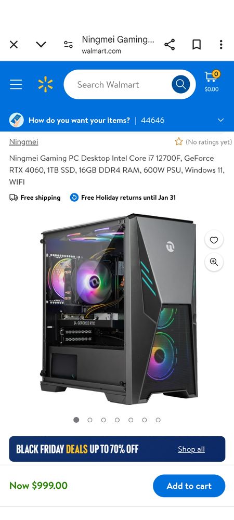Close the browser custom tab
The width and height of the screenshot is (234, 520).
point(14,44)
